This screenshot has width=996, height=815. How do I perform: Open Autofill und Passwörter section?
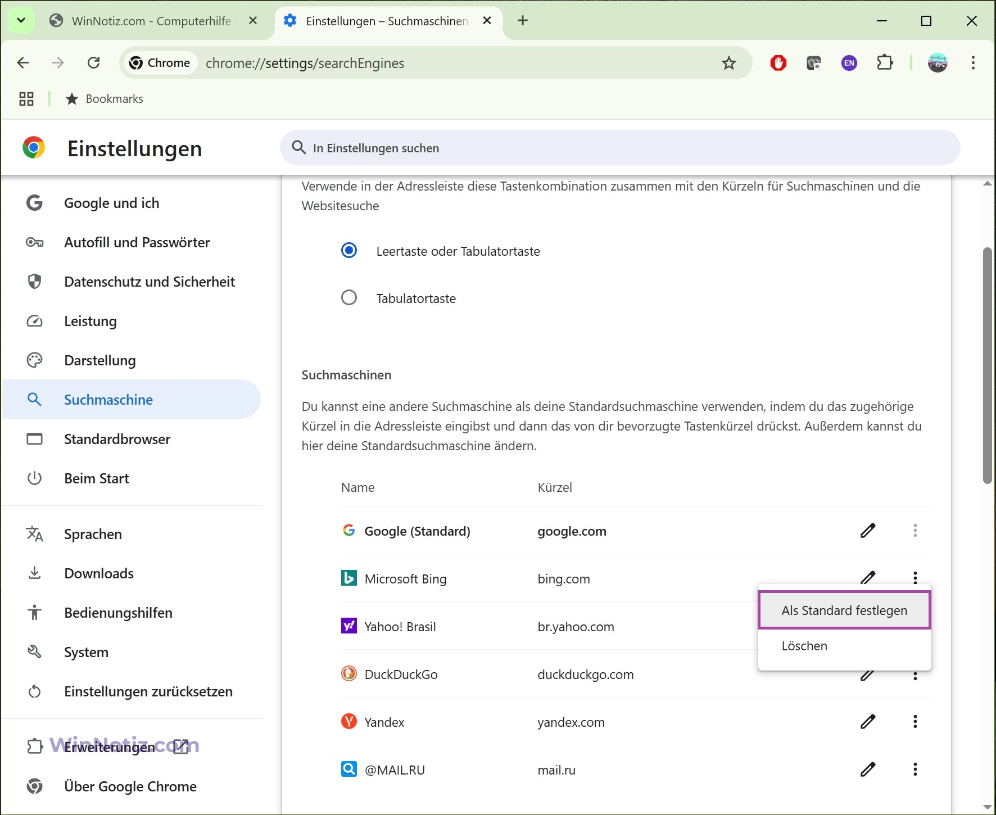point(132,242)
